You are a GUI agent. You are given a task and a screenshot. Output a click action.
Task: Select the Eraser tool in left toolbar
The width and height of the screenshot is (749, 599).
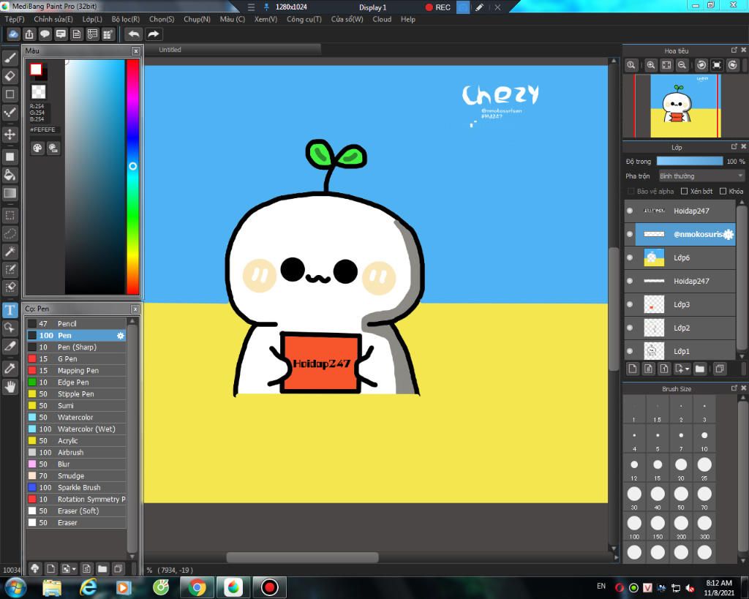[10, 76]
